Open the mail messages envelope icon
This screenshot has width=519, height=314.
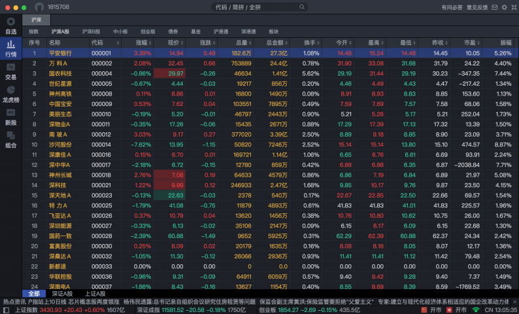pos(494,7)
